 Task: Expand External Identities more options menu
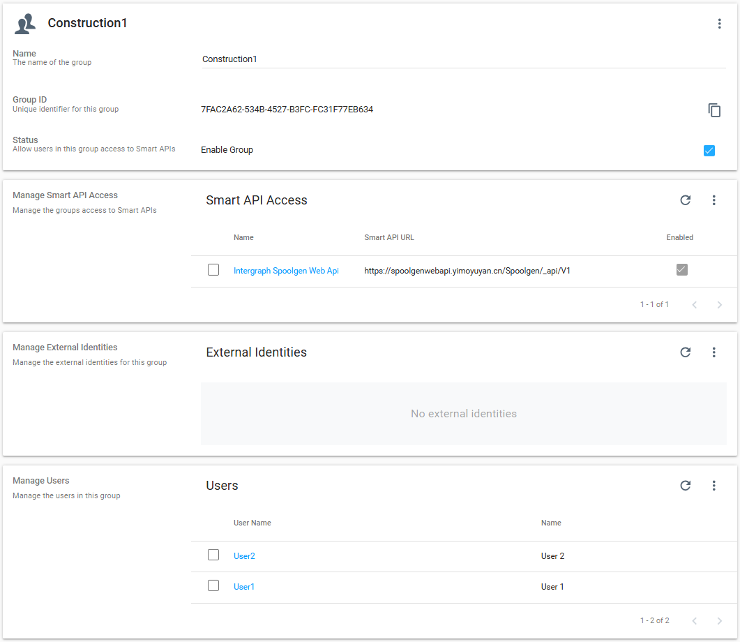click(713, 352)
